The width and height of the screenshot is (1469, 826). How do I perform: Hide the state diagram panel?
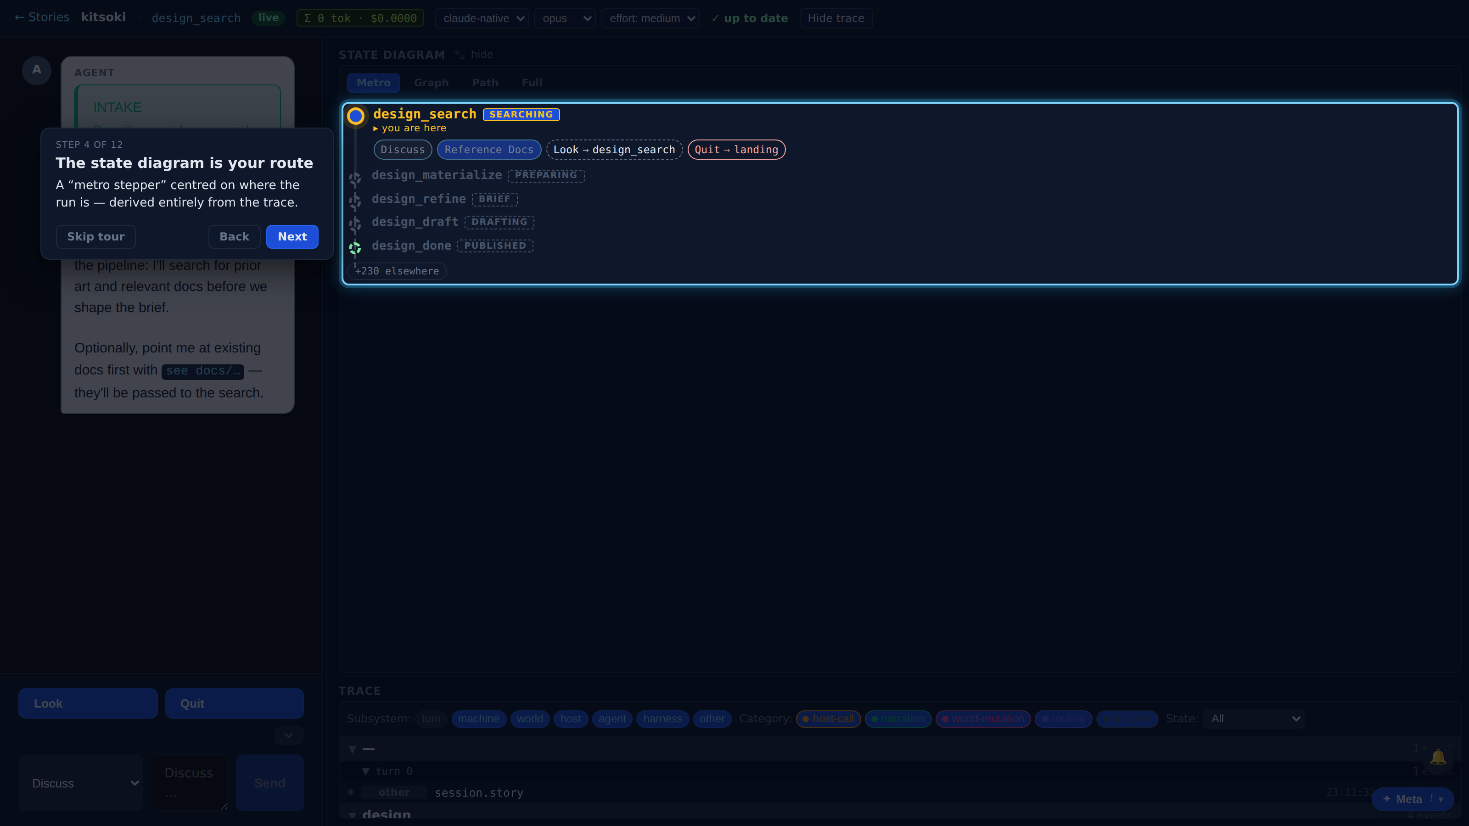tap(482, 55)
